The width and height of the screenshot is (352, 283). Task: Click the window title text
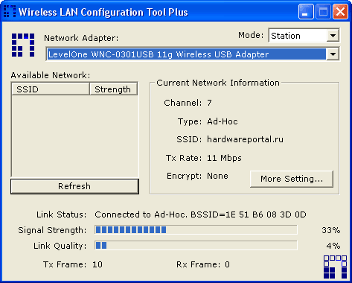coord(103,12)
